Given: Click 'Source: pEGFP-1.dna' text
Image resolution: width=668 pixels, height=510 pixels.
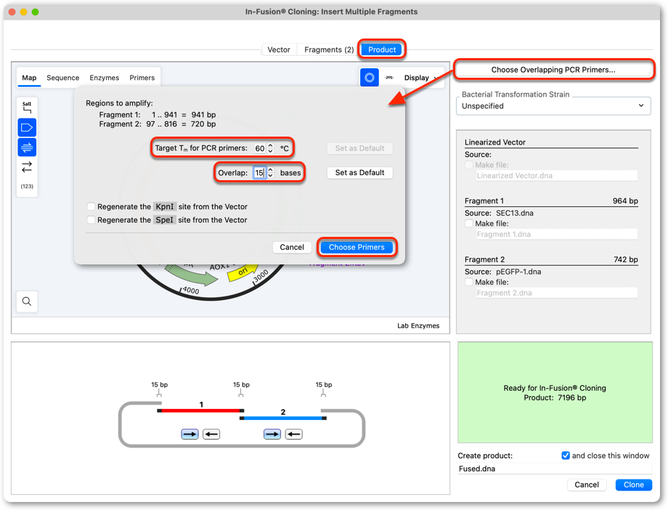Looking at the screenshot, I should pyautogui.click(x=502, y=272).
